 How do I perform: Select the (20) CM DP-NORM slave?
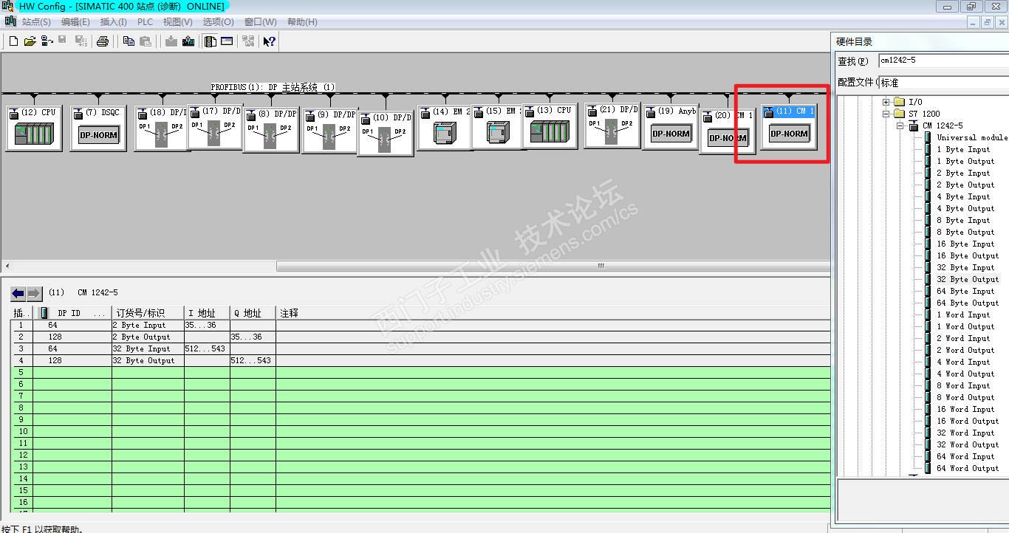click(x=727, y=131)
